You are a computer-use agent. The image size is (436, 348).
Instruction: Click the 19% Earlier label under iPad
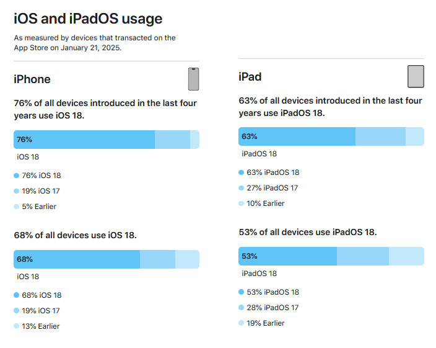pyautogui.click(x=266, y=323)
